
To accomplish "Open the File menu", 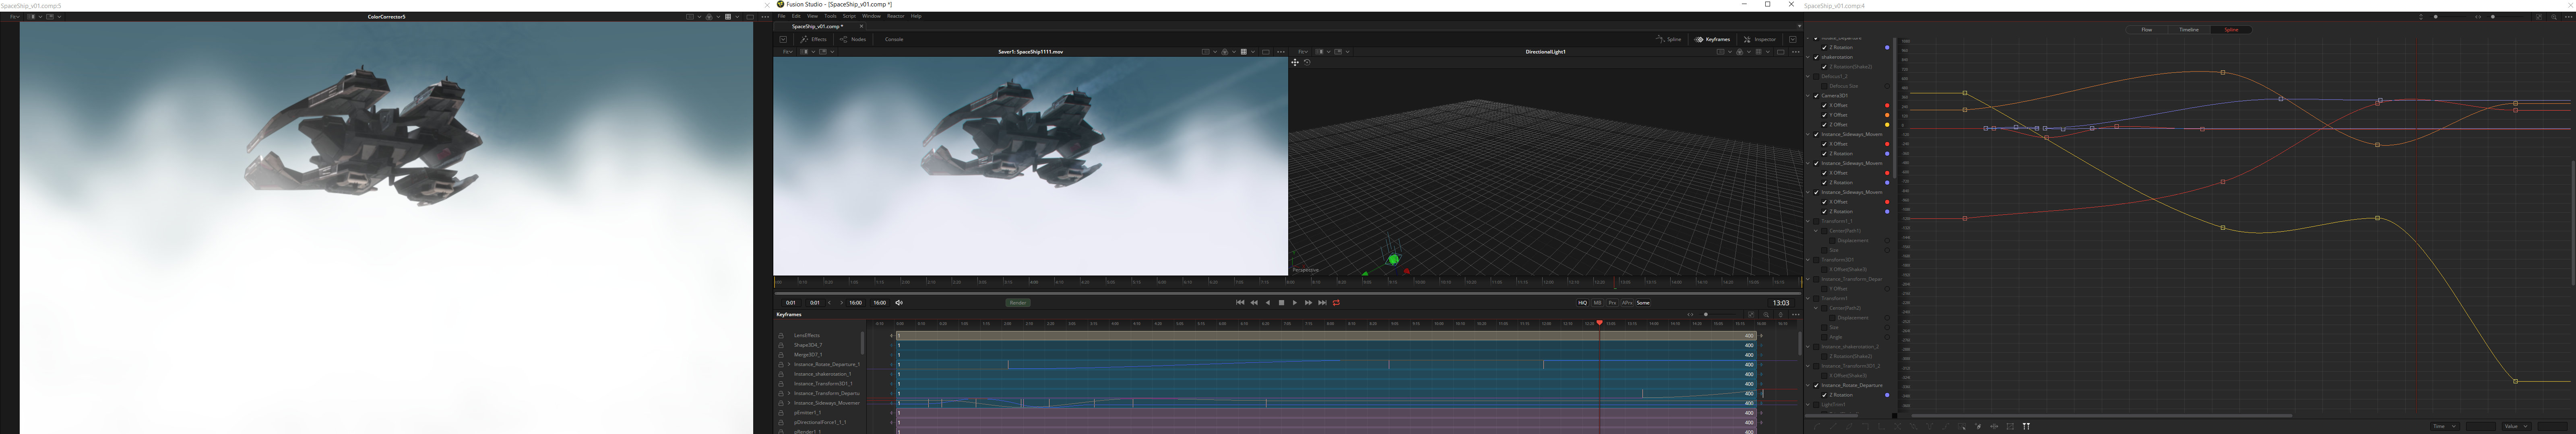I will (x=782, y=16).
